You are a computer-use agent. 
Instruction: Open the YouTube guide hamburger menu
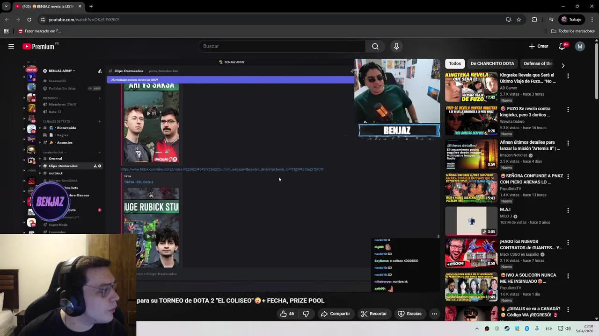(x=11, y=46)
